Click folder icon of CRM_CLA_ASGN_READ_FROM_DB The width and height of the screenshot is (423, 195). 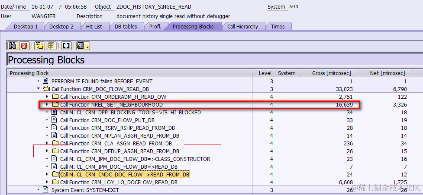click(x=55, y=143)
